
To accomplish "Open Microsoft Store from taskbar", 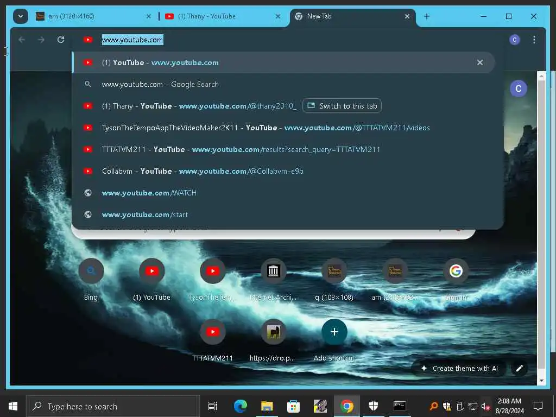I will 293,406.
